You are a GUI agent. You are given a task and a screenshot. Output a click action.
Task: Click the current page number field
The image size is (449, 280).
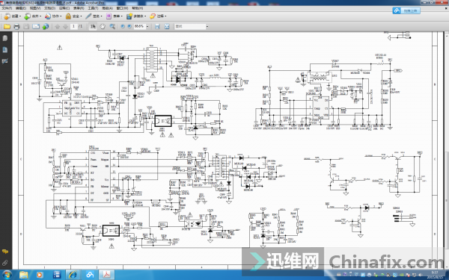pos(74,26)
